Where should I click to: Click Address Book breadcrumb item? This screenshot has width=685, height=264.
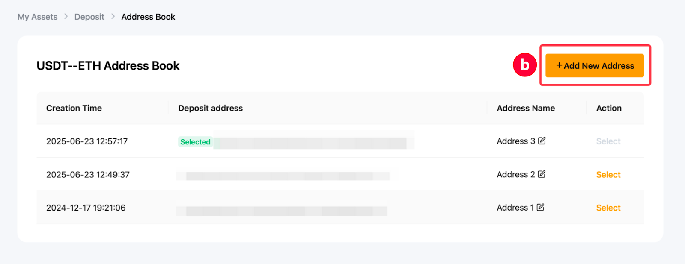tap(148, 17)
